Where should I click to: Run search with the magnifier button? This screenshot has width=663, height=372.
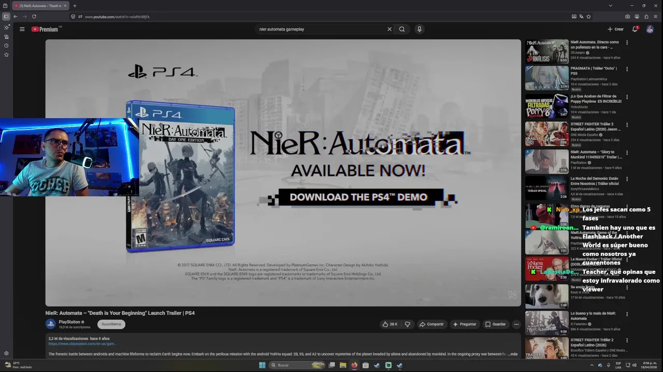(x=402, y=29)
